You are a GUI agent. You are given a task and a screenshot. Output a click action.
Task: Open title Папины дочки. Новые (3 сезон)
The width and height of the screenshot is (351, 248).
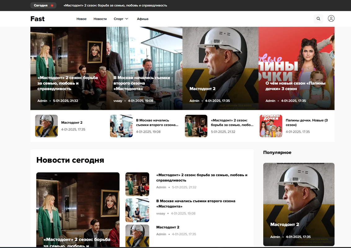307,122
